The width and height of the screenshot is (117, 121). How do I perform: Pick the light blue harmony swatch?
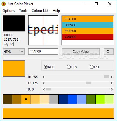click(82, 99)
